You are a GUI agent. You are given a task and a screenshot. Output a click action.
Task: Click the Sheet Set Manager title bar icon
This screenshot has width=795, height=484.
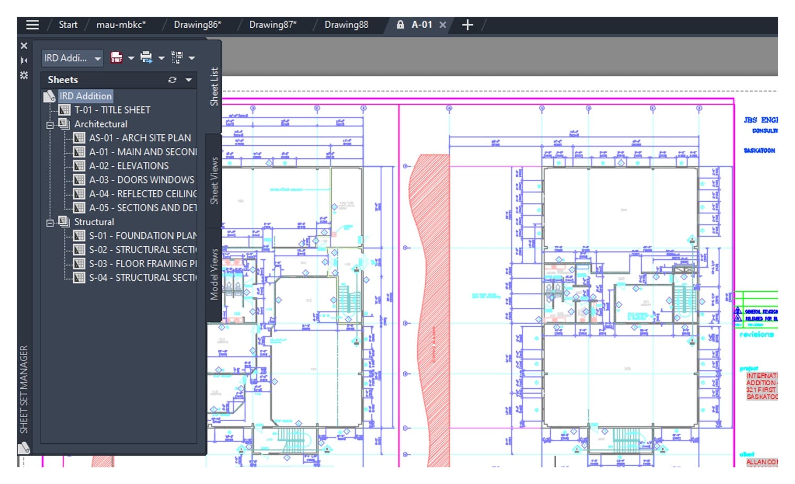24,447
